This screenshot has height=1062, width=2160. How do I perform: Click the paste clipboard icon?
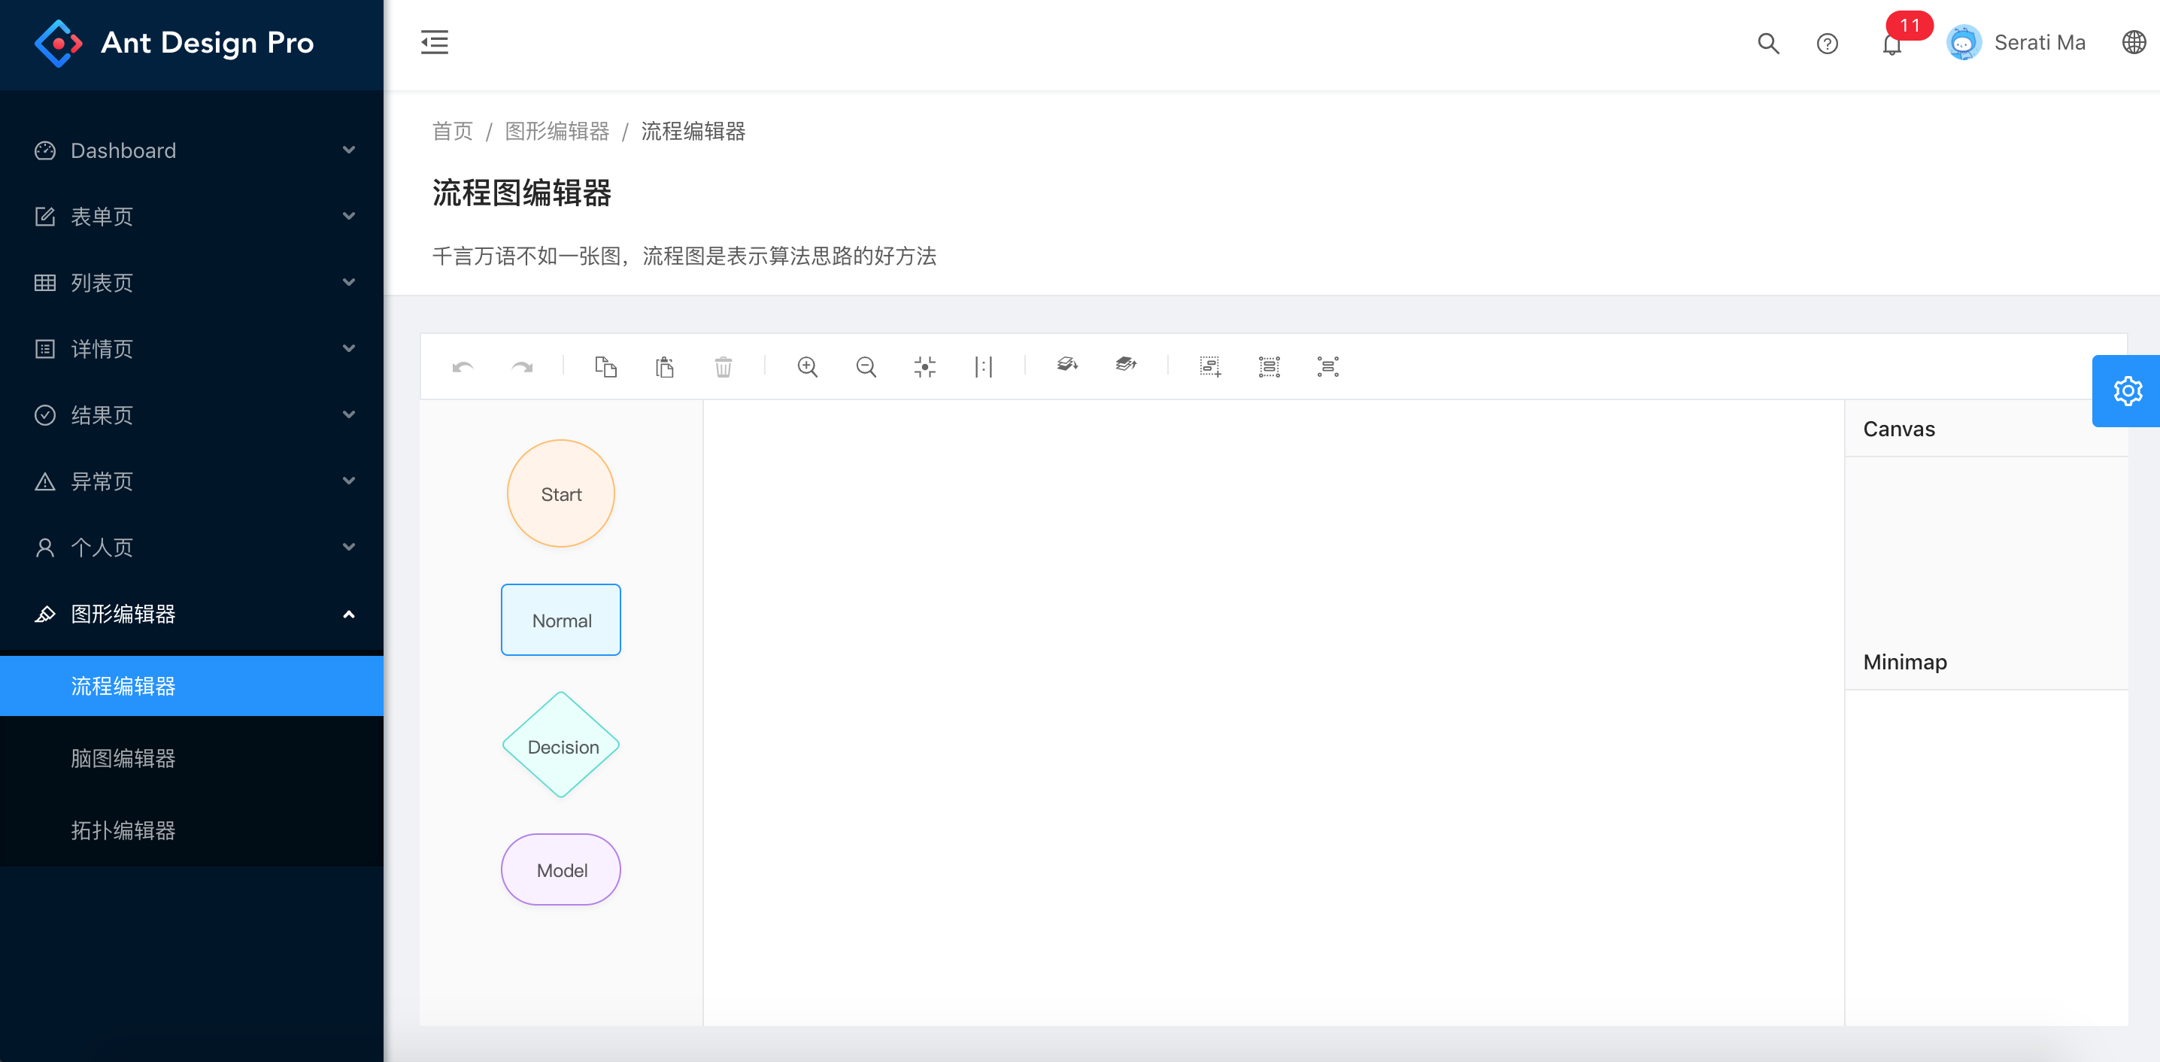(x=664, y=366)
